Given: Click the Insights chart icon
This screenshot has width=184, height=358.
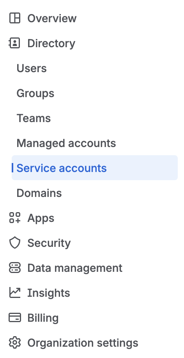Looking at the screenshot, I should [15, 293].
